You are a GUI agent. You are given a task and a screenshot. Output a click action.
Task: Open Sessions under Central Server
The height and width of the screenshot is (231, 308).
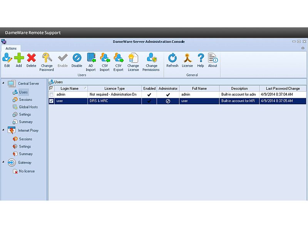click(x=22, y=100)
